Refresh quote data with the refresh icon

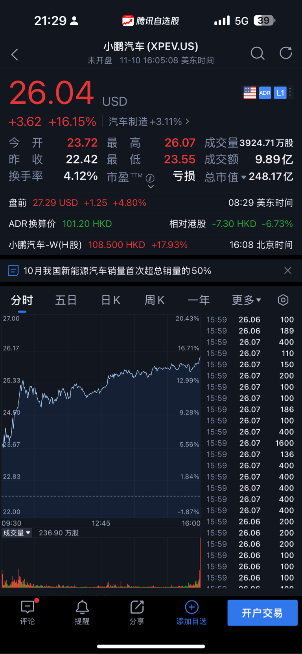pos(286,53)
